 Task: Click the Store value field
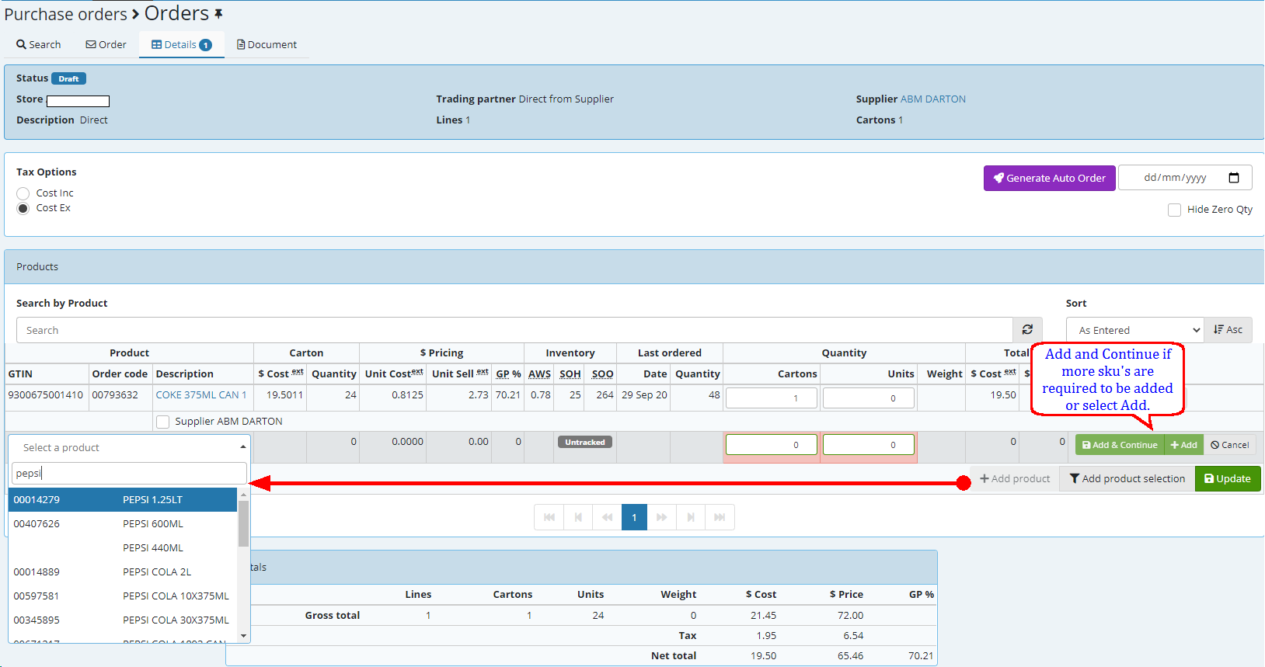coord(78,101)
